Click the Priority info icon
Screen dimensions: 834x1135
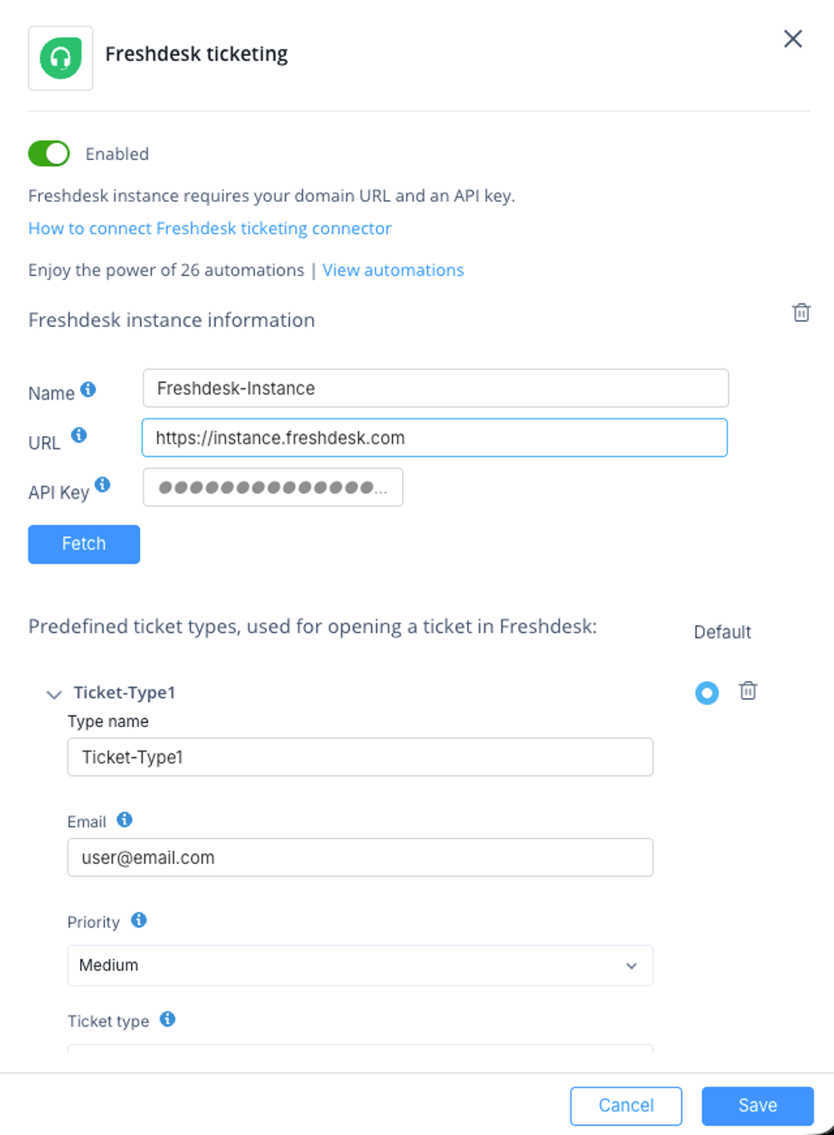(139, 920)
